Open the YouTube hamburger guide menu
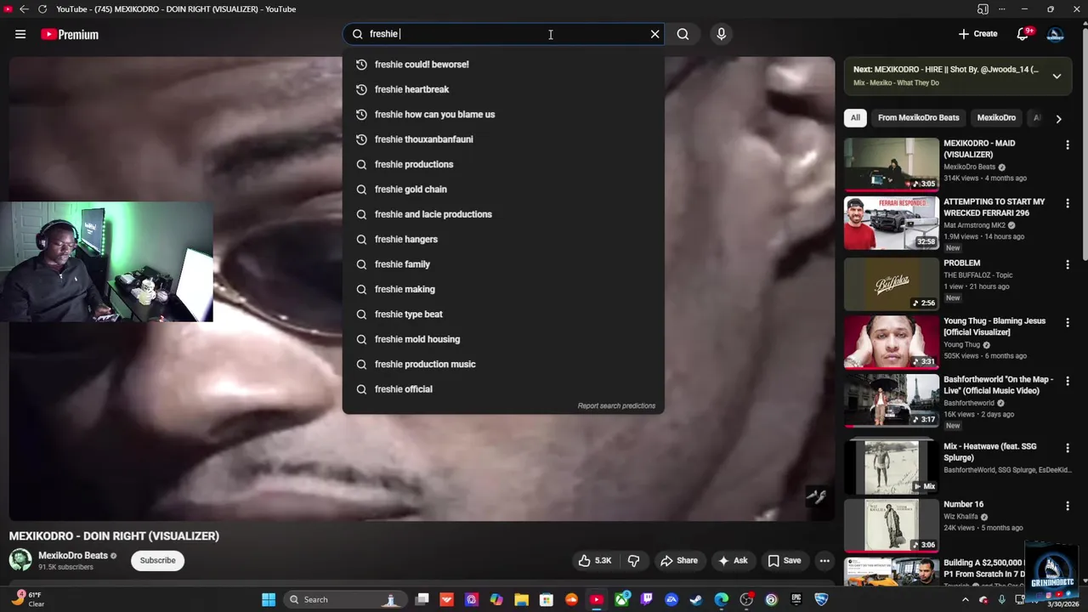The image size is (1088, 612). click(20, 34)
